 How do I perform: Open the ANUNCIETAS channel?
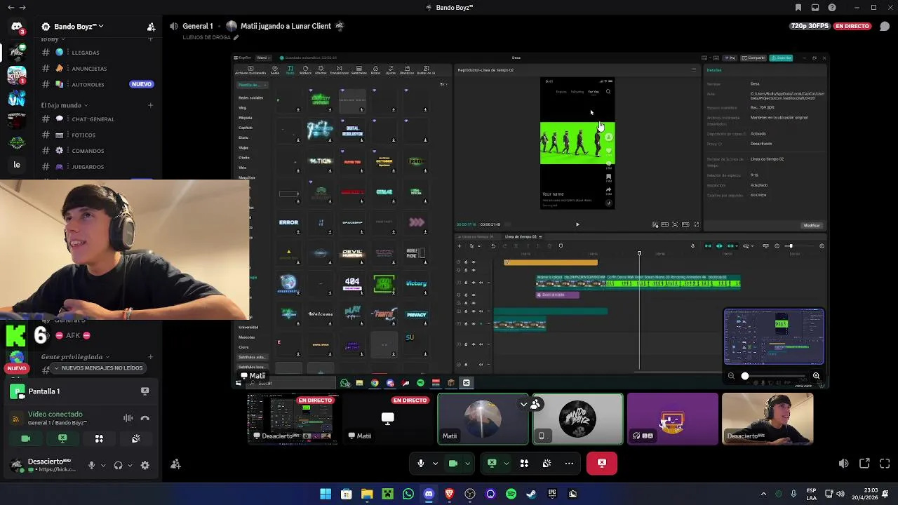(x=98, y=69)
